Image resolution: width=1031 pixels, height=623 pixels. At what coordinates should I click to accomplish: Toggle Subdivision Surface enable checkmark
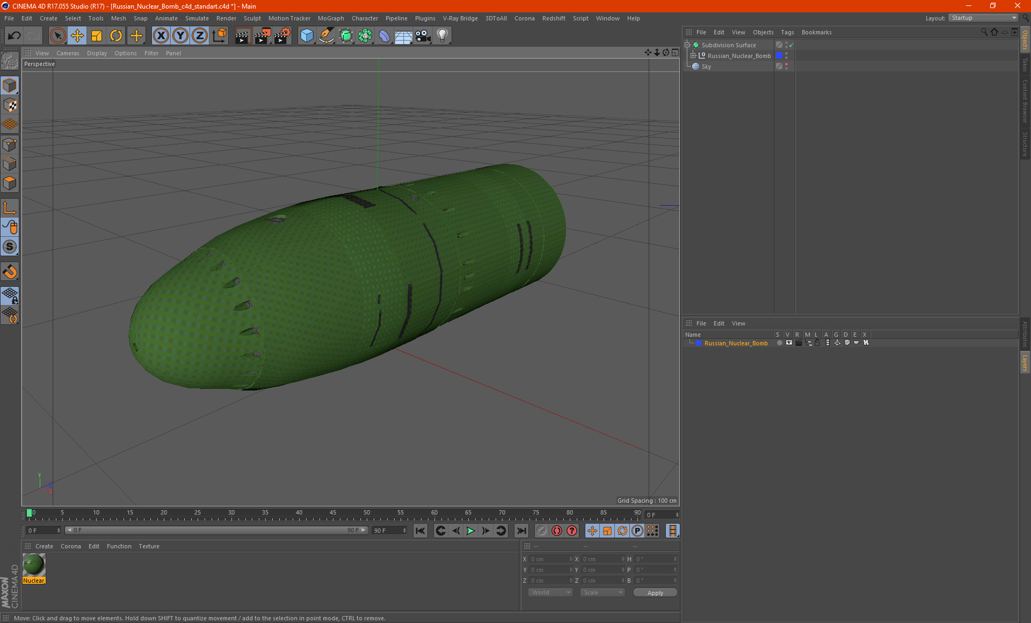pos(791,45)
